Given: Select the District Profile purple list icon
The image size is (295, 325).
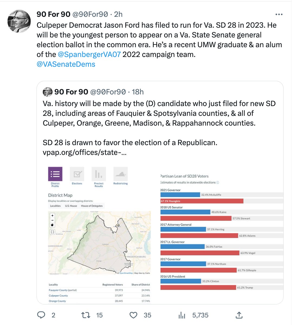Looking at the screenshot, I should click(55, 174).
